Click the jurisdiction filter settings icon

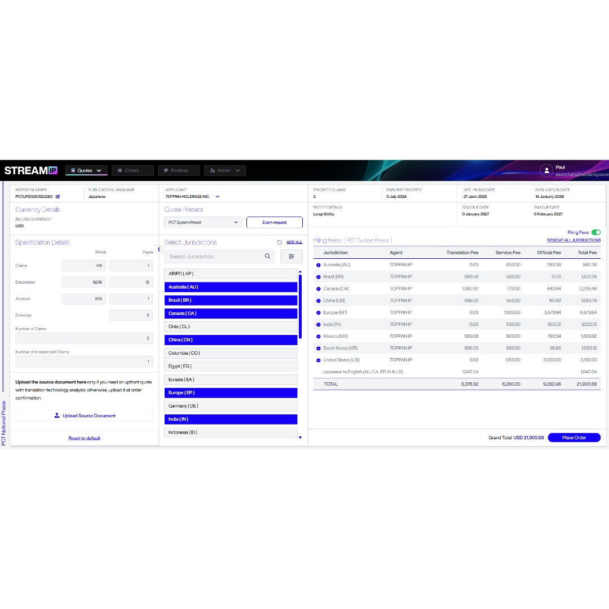[x=291, y=257]
